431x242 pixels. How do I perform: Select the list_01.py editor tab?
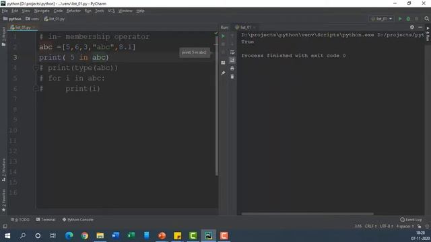pyautogui.click(x=22, y=28)
